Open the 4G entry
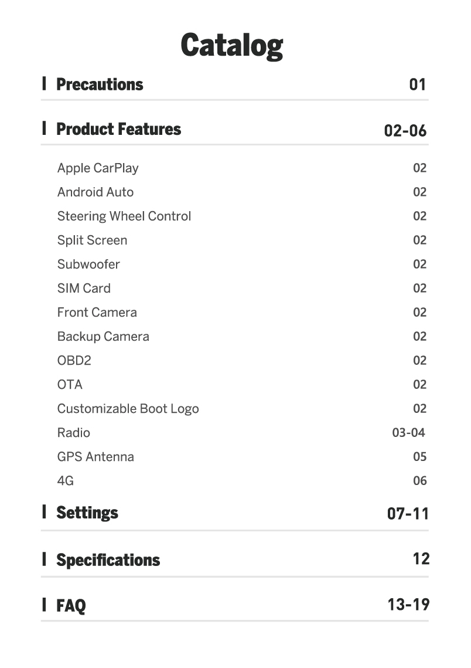Viewport: 471px width, 668px height. click(66, 481)
